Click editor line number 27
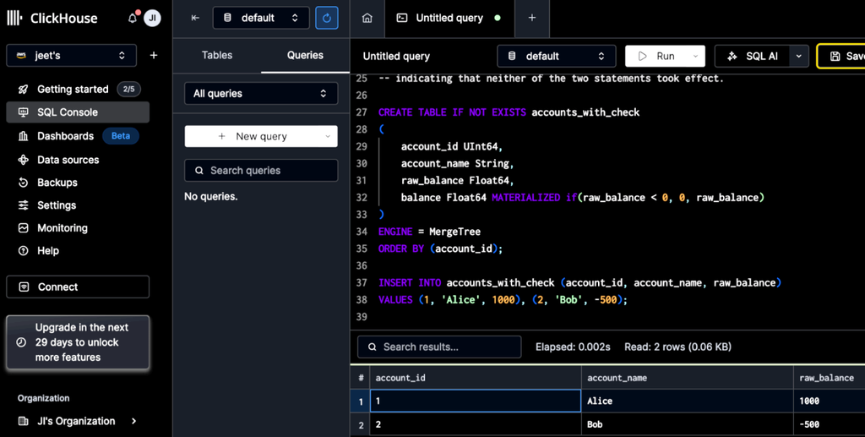The image size is (865, 437). coord(362,112)
